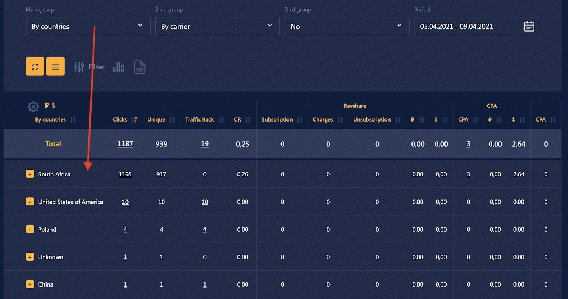Click the yellow refresh statistics button
This screenshot has width=568, height=299.
pyautogui.click(x=35, y=67)
